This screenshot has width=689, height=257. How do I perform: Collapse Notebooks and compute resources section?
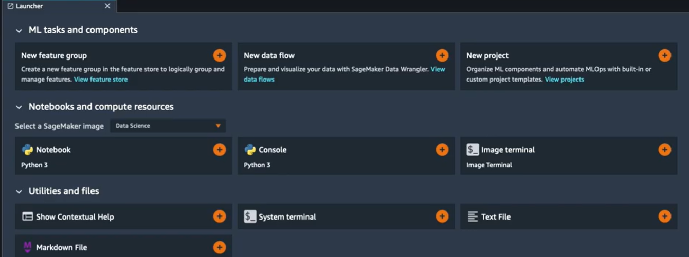(x=19, y=107)
